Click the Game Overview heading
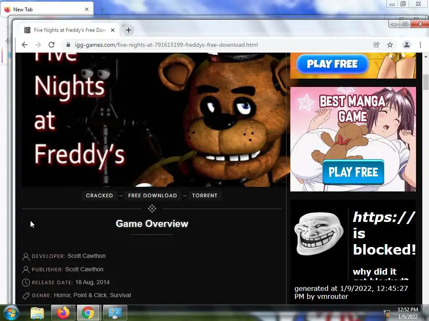429x321 pixels. pyautogui.click(x=152, y=224)
